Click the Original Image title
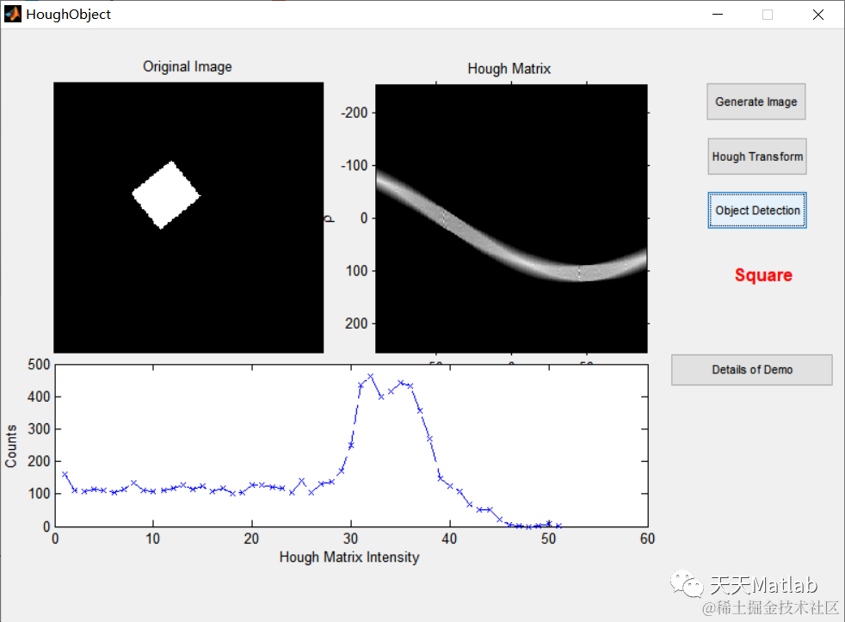Image resolution: width=845 pixels, height=622 pixels. tap(188, 66)
